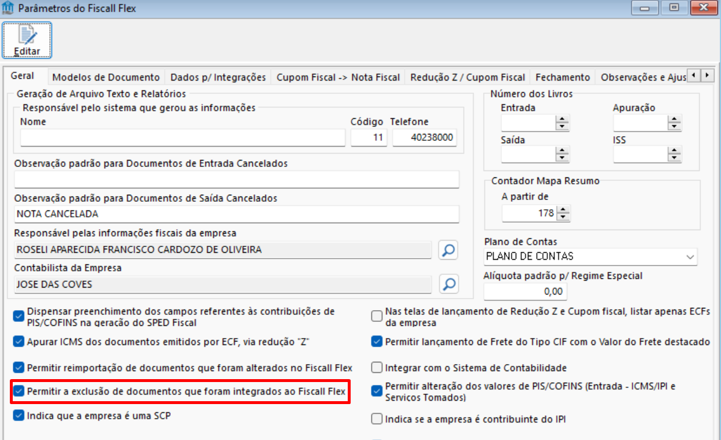
Task: Switch to the Geral tab
Action: click(22, 76)
